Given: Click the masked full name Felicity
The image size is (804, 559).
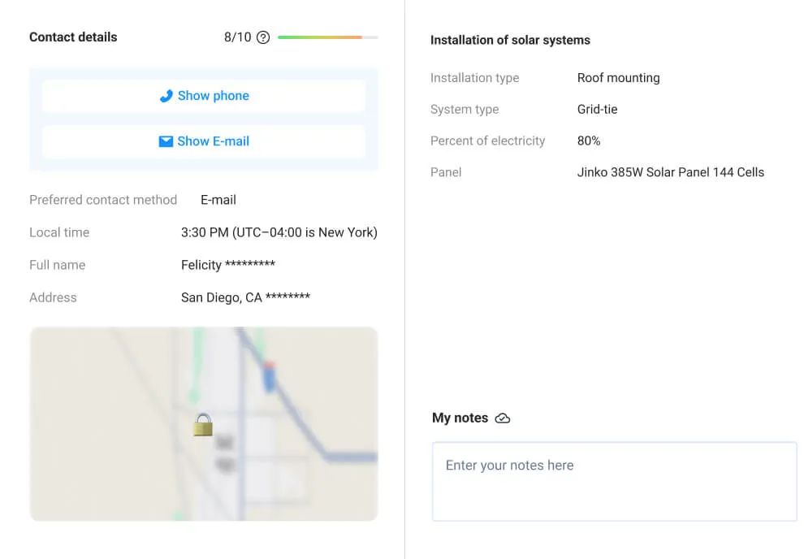Looking at the screenshot, I should (x=228, y=265).
